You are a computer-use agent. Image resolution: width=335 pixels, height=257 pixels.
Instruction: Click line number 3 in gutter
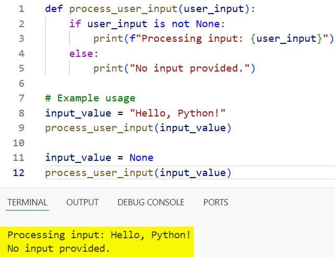(21, 39)
